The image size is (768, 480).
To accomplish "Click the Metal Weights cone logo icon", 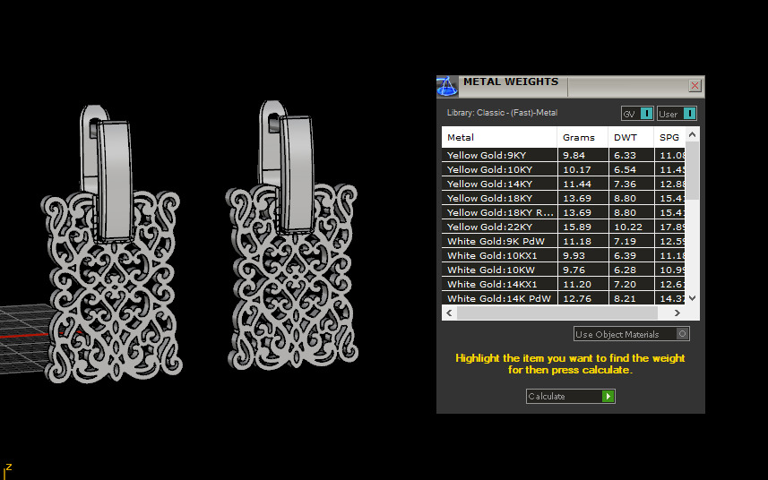I will pos(447,87).
